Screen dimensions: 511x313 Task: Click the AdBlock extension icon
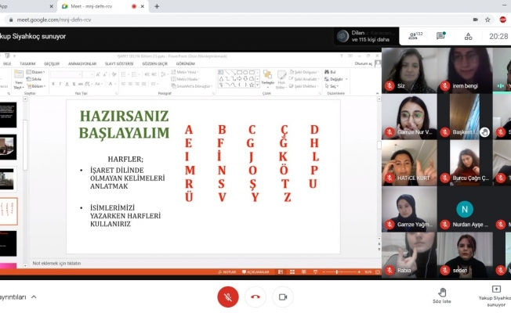click(x=503, y=19)
